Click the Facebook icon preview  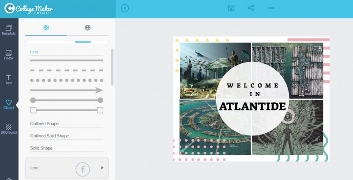pos(83,169)
